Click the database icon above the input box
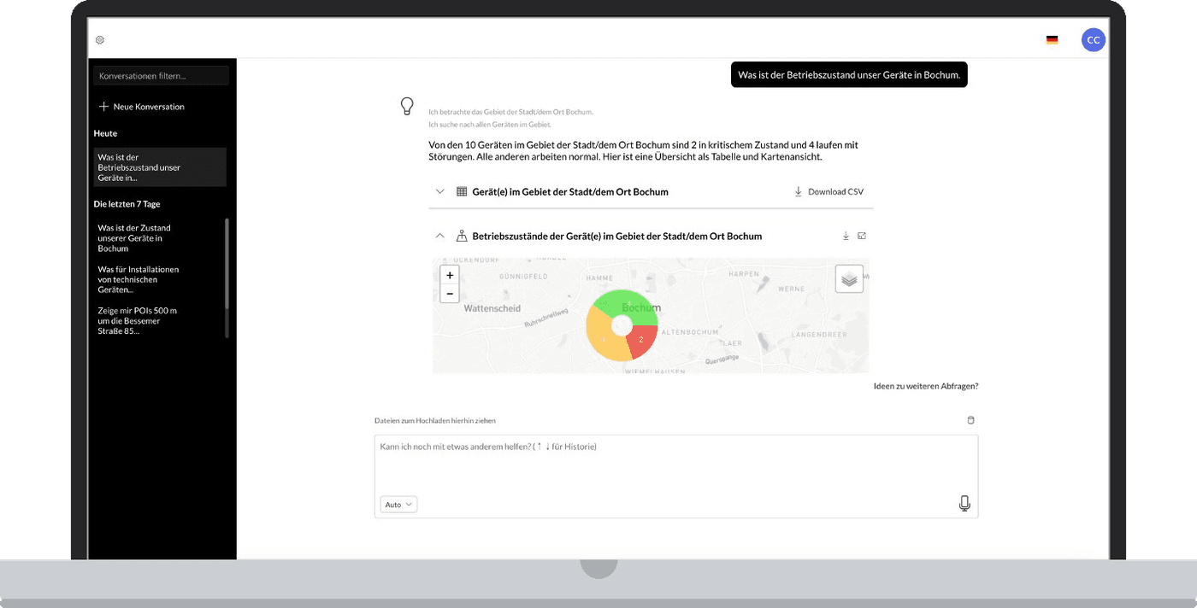This screenshot has height=608, width=1197. [970, 420]
